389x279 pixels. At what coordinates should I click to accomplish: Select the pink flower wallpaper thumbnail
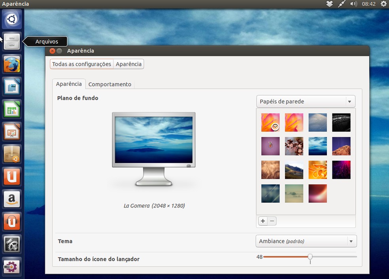[294, 146]
